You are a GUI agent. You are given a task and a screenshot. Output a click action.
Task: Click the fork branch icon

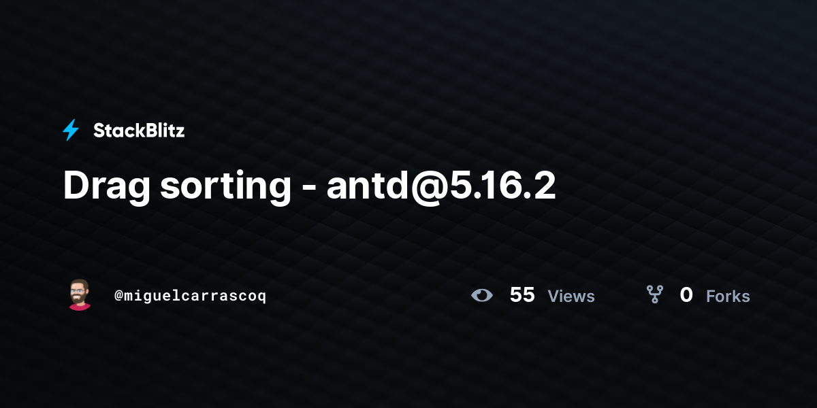point(655,294)
